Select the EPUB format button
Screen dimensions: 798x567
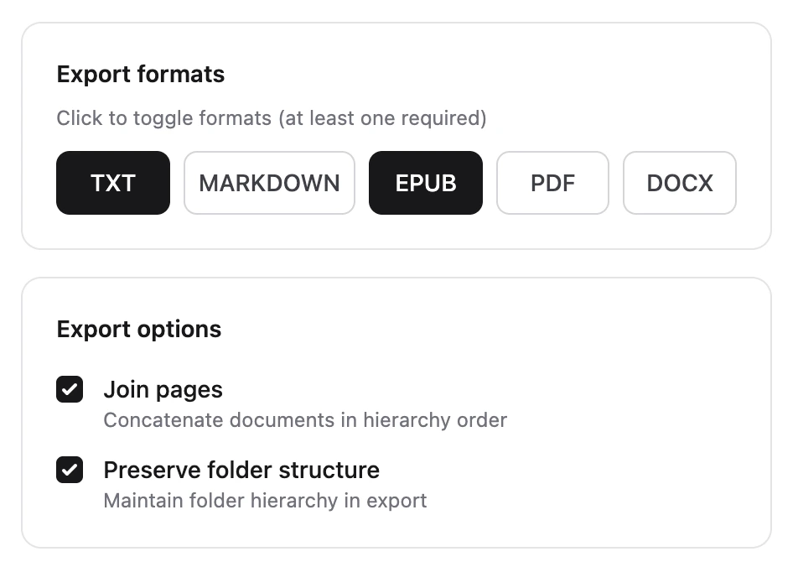coord(425,183)
